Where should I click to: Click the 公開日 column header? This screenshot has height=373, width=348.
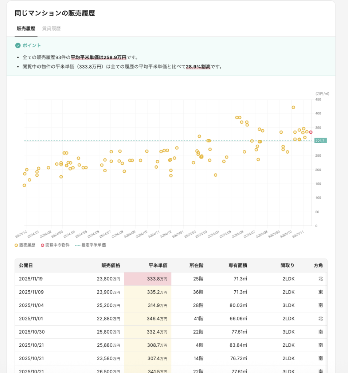(26, 266)
